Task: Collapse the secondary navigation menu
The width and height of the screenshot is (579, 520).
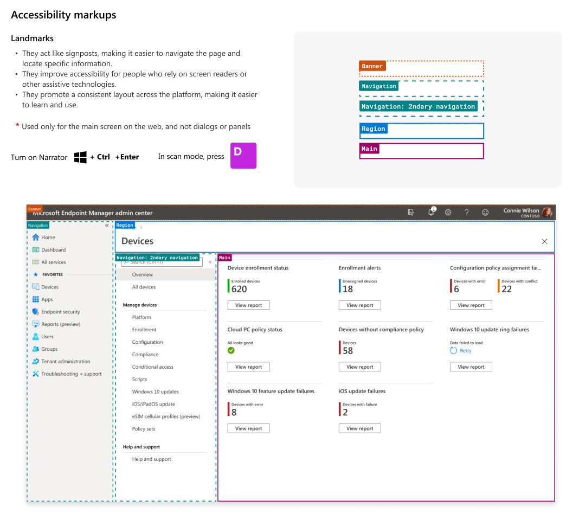Action: coord(210,262)
